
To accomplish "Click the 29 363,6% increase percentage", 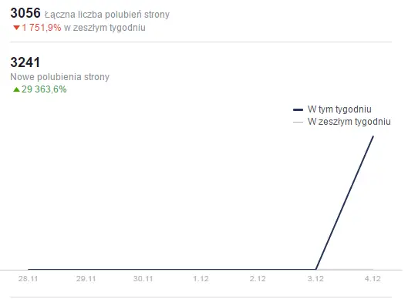I will click(x=44, y=89).
